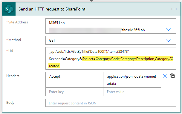
Task: Edit the application/json header value field
Action: pyautogui.click(x=132, y=80)
